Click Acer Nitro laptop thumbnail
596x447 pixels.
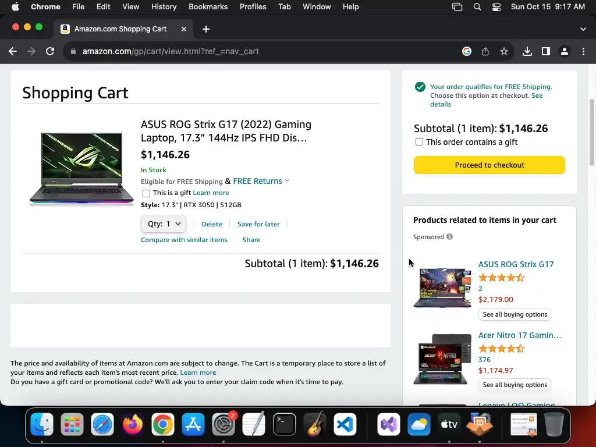coord(442,359)
